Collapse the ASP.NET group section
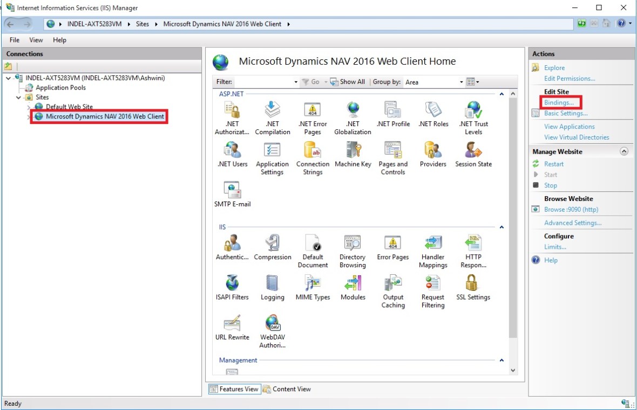 pos(502,94)
